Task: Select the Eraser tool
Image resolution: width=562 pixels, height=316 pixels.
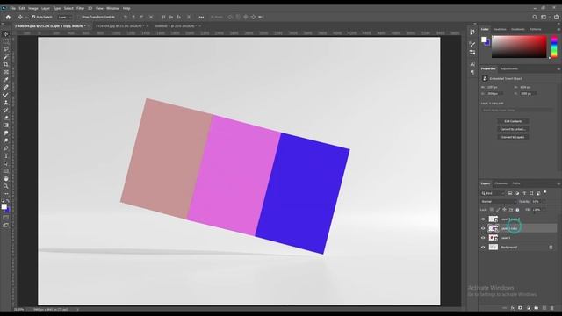Action: (x=6, y=118)
